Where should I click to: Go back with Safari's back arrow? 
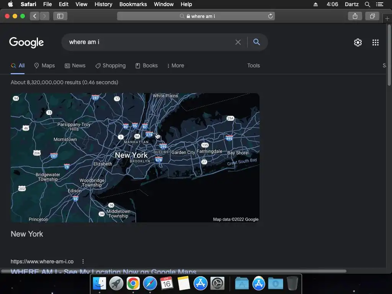point(35,16)
